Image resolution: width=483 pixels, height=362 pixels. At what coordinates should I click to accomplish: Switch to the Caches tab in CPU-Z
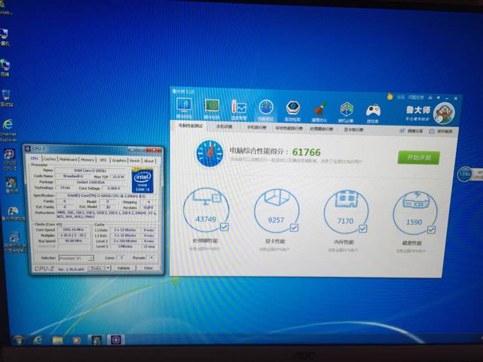point(50,159)
